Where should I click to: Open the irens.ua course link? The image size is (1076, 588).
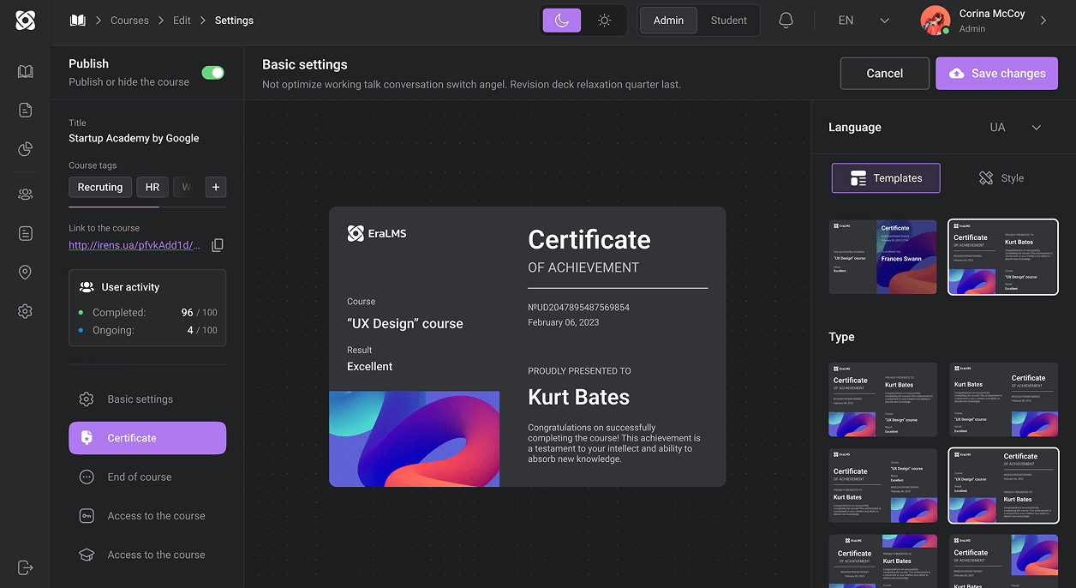[134, 245]
